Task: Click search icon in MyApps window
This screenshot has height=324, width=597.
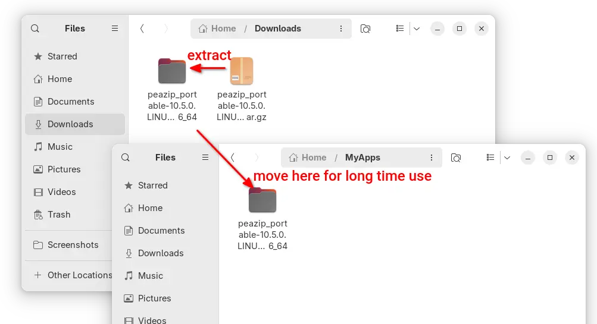Action: click(126, 158)
